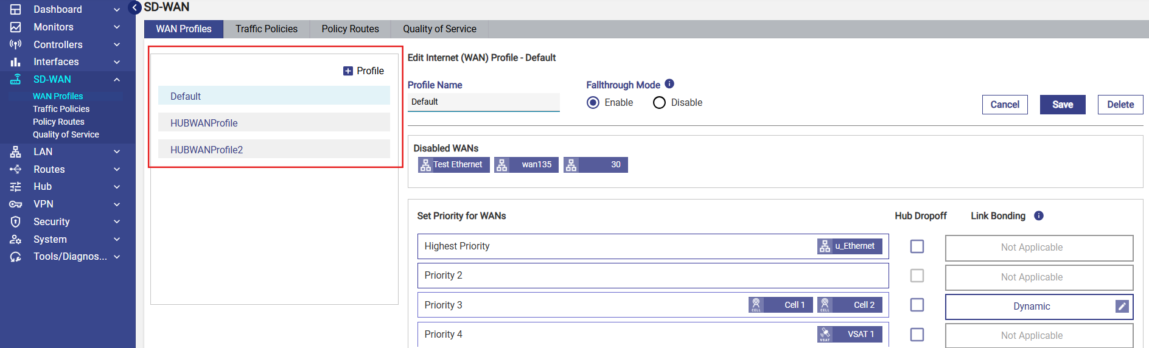This screenshot has height=348, width=1149.
Task: Collapse the SD-WAN sidebar section
Action: (117, 80)
